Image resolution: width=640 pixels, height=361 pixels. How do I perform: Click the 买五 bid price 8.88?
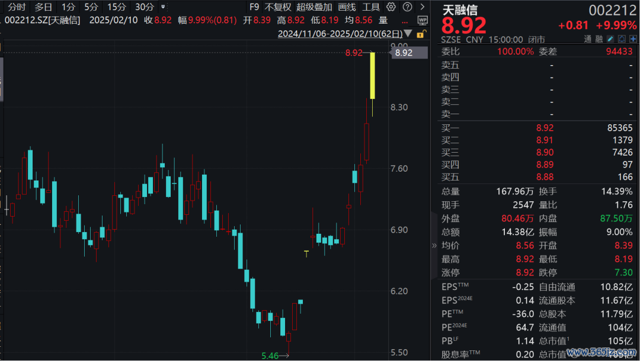click(x=545, y=177)
